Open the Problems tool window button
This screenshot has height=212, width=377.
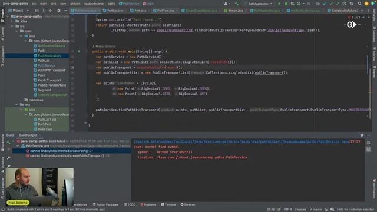pyautogui.click(x=148, y=204)
